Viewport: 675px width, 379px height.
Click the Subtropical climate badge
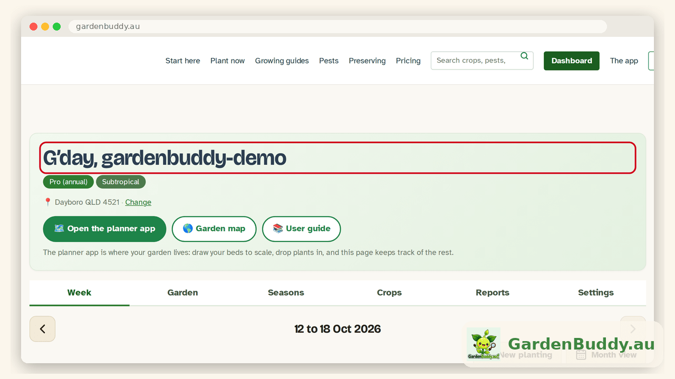[121, 182]
